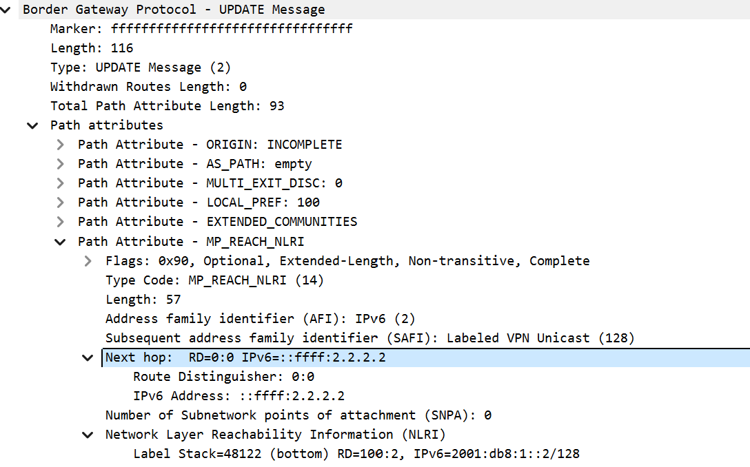Collapse the MP_REACH_NLRI path attribute

[x=60, y=242]
